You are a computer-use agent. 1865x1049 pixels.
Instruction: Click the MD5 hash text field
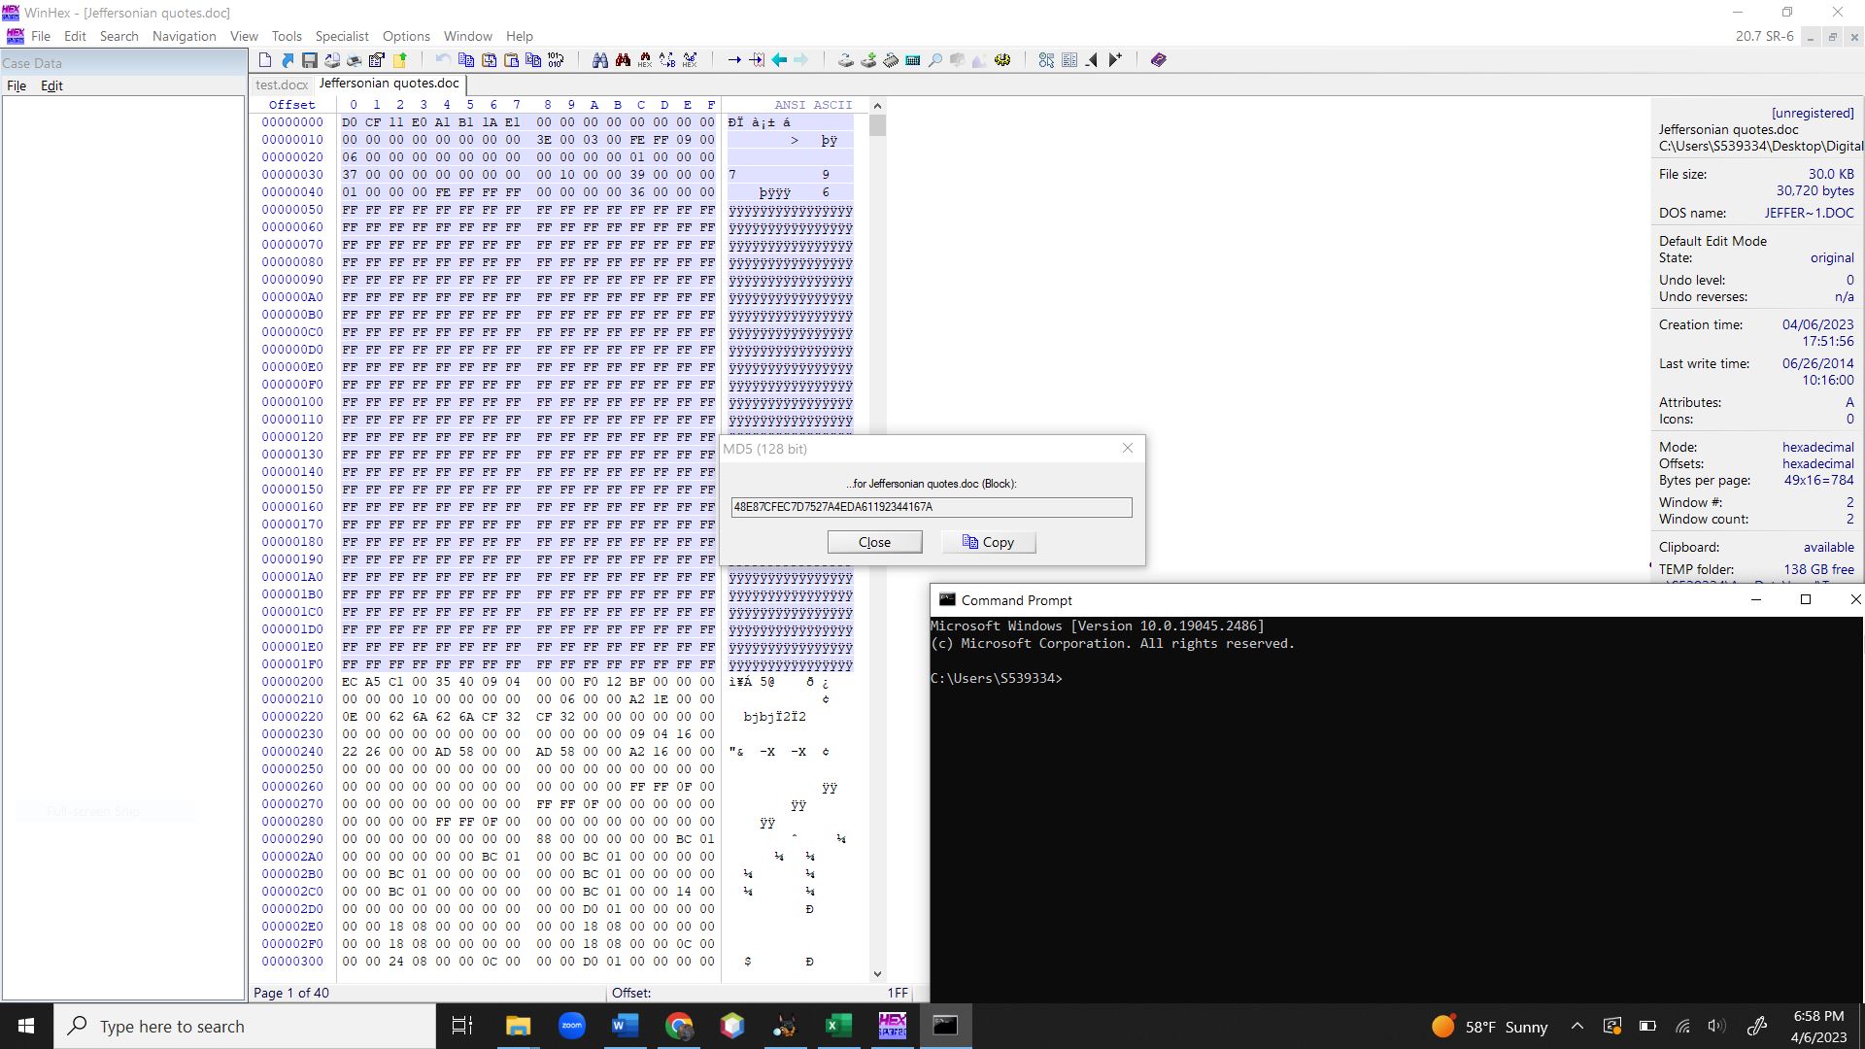pos(931,507)
